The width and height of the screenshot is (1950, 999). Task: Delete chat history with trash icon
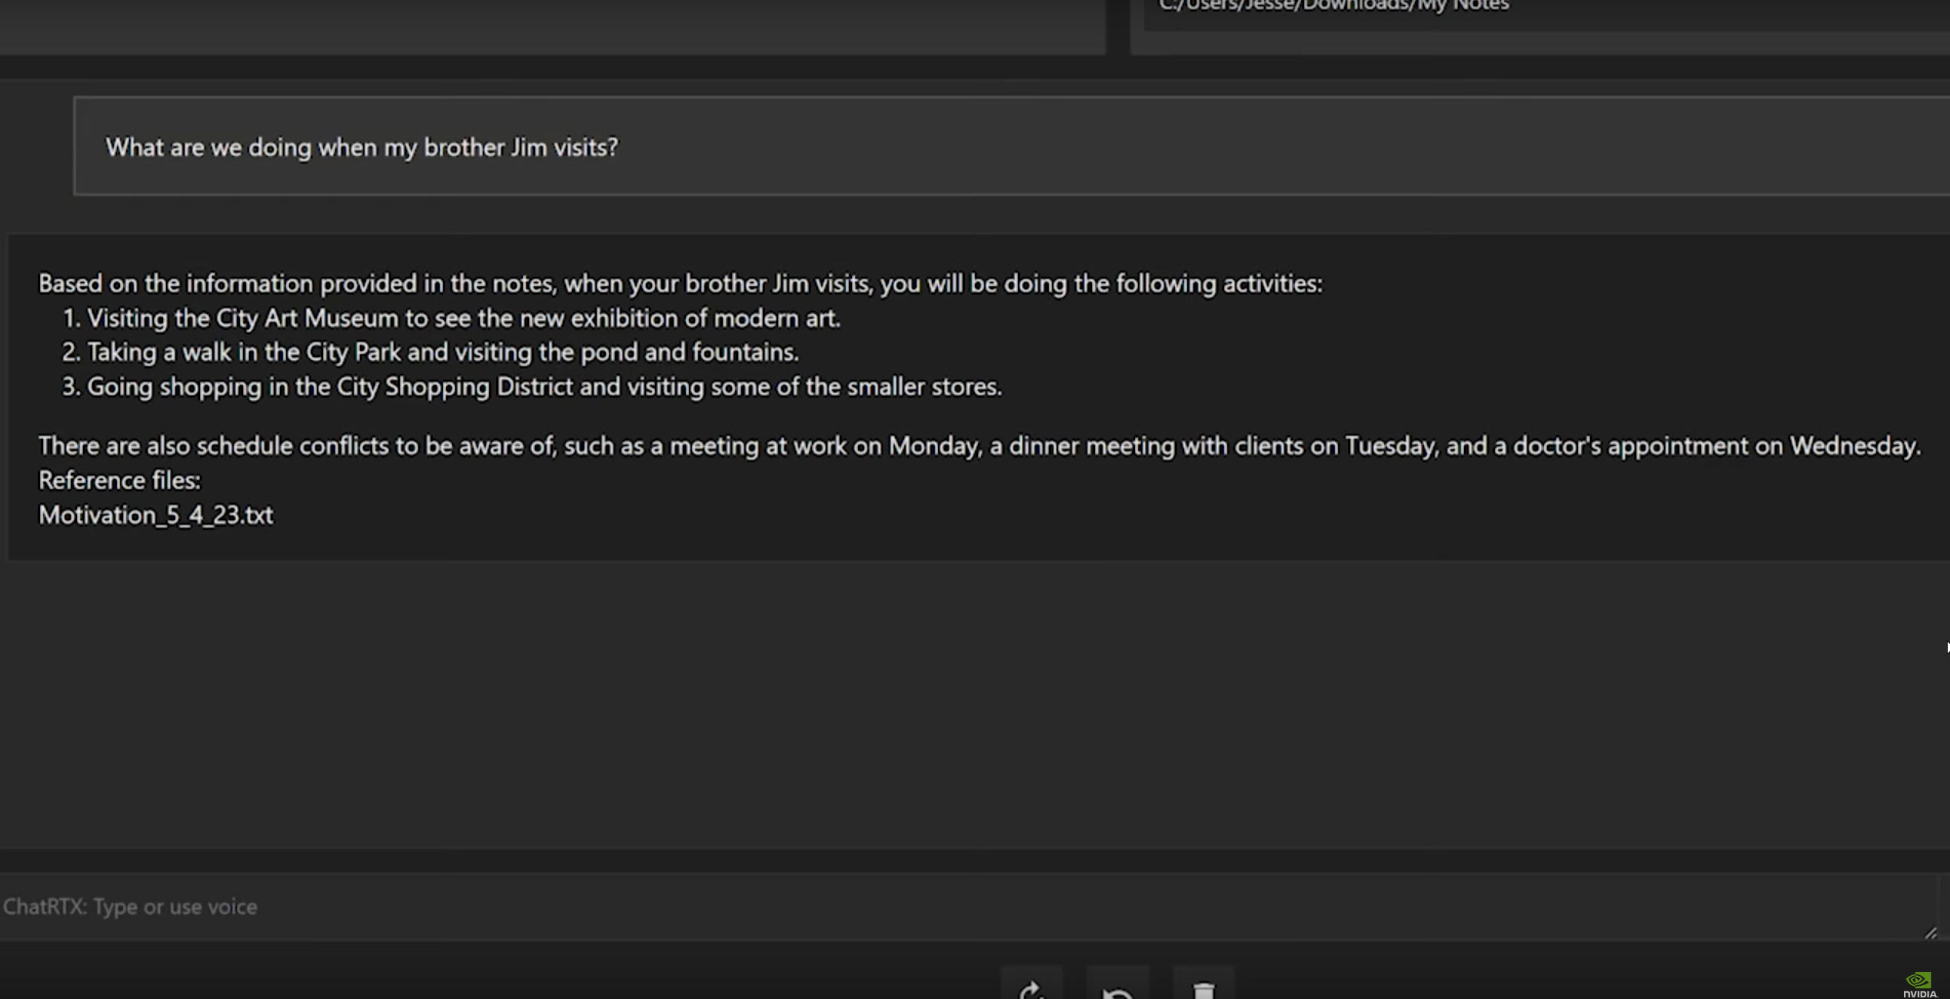pos(1203,989)
